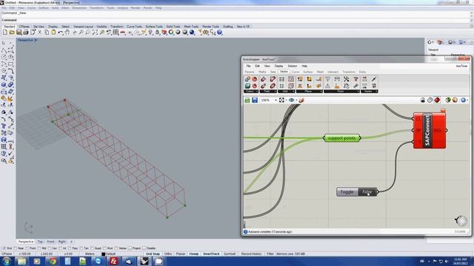Viewport: 474px width, 266px height.
Task: Click the black Default layer swatch
Action: pyautogui.click(x=103, y=254)
